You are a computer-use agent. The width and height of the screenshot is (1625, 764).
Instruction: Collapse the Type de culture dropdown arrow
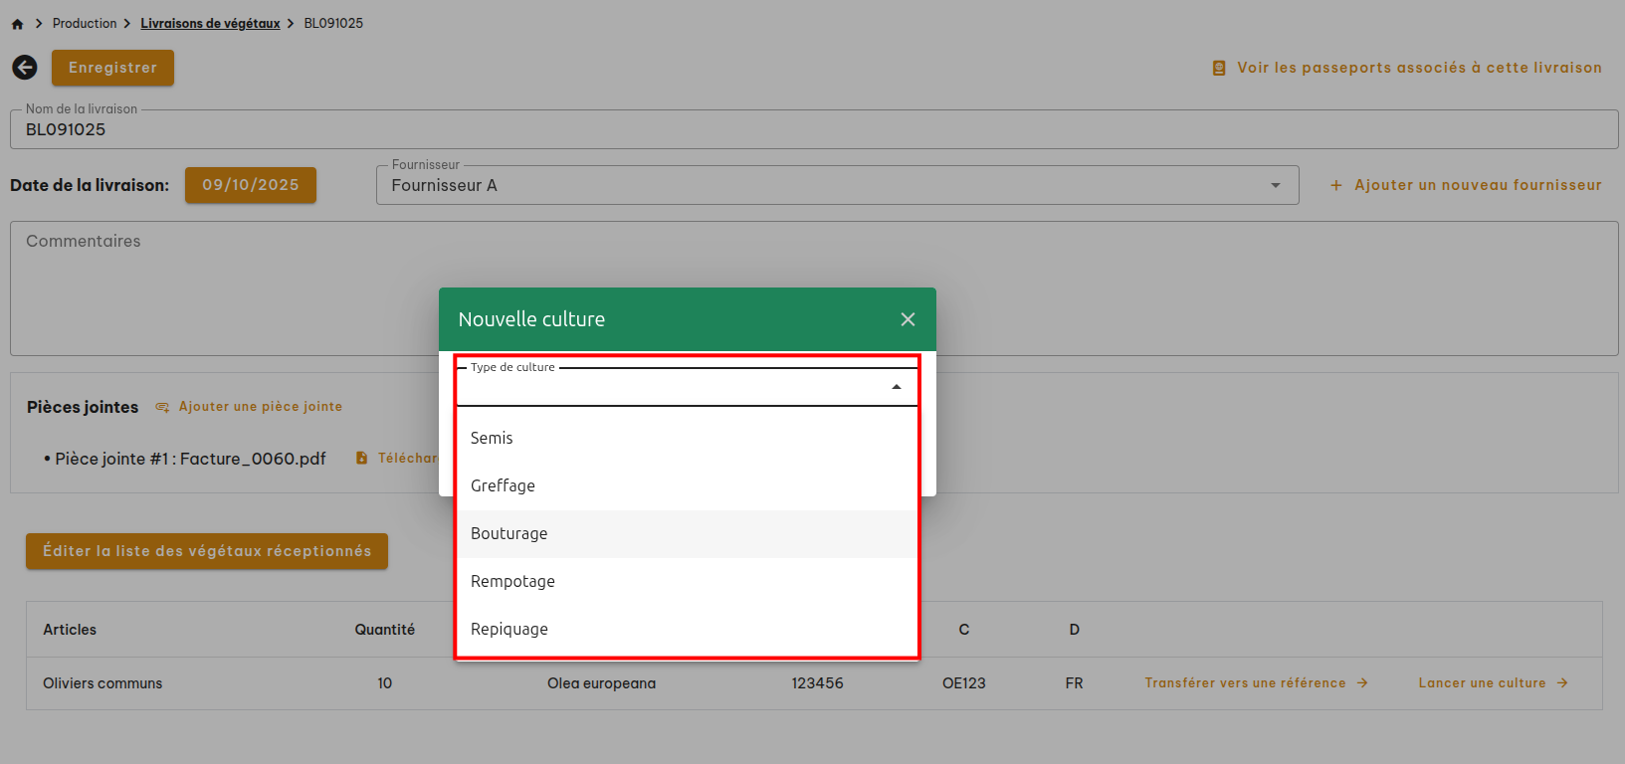tap(896, 387)
